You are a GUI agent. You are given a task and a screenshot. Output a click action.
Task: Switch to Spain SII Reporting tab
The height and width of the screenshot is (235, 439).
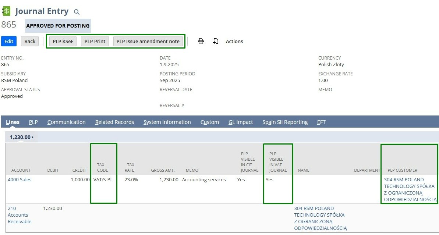[285, 122]
